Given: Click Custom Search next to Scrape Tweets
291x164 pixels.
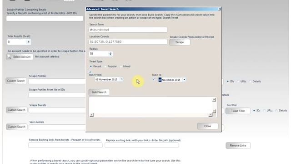Looking at the screenshot, I should click(16, 110).
